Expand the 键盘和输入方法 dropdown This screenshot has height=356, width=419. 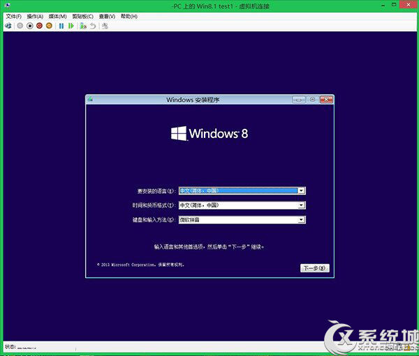[302, 219]
